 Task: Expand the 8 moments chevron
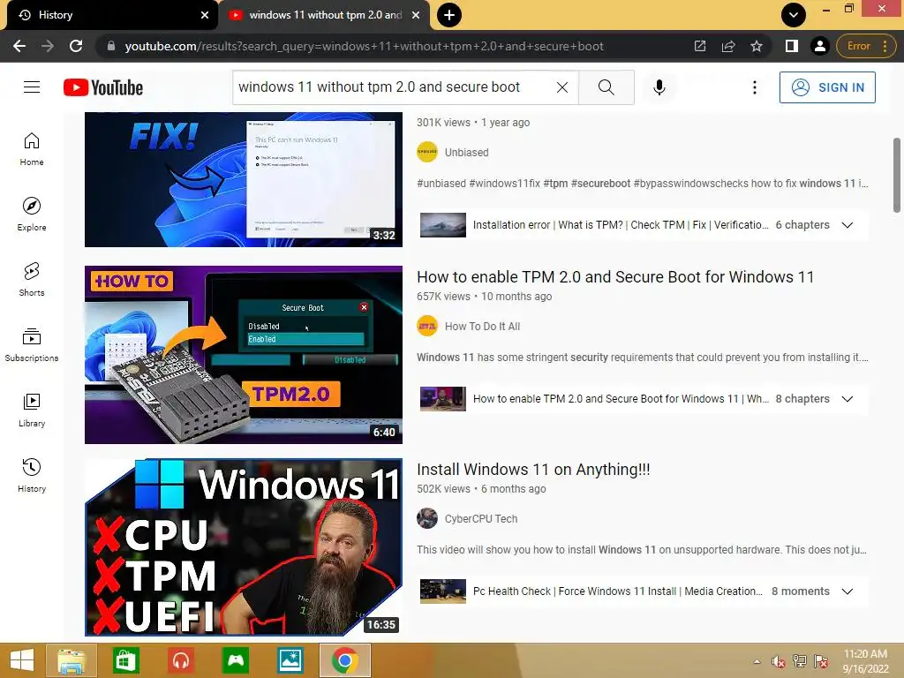(x=847, y=591)
